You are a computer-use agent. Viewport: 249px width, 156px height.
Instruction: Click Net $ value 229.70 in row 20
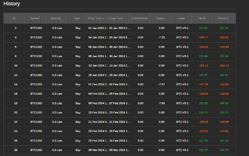pyautogui.click(x=203, y=113)
